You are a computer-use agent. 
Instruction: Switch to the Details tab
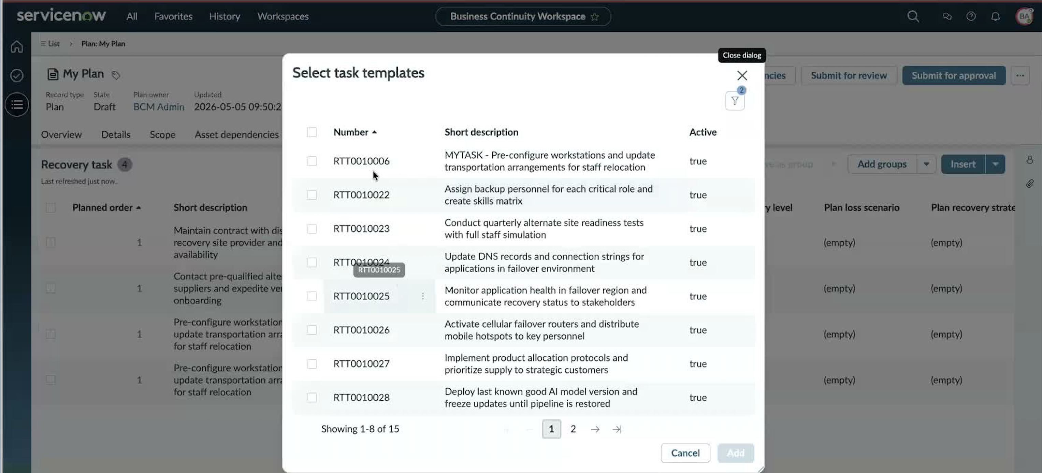(x=116, y=135)
